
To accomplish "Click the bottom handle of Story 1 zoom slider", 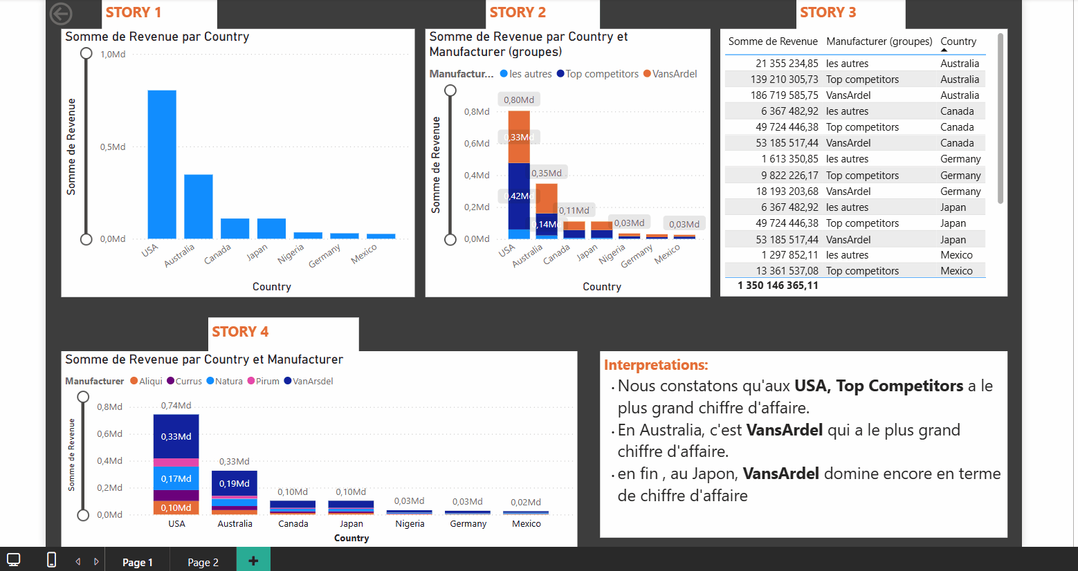I will coord(86,239).
